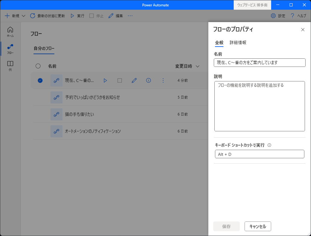The height and width of the screenshot is (236, 311).
Task: Stop the 現在、C〜番の flow square icon
Action: tap(120, 80)
